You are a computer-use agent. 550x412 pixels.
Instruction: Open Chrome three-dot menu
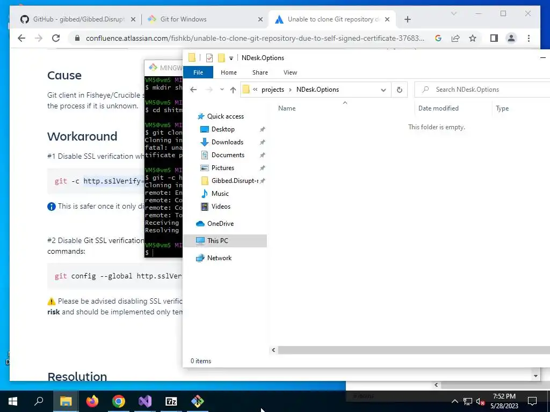click(529, 38)
